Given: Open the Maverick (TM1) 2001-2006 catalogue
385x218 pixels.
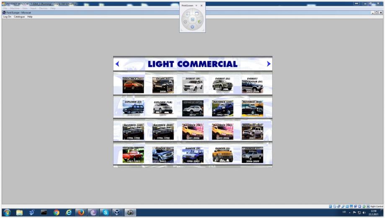Looking at the screenshot, I should pyautogui.click(x=193, y=131).
